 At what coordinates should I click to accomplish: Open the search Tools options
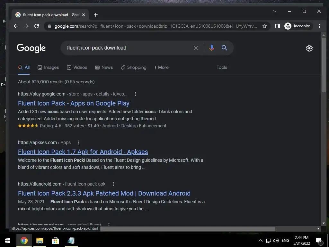[x=222, y=68]
